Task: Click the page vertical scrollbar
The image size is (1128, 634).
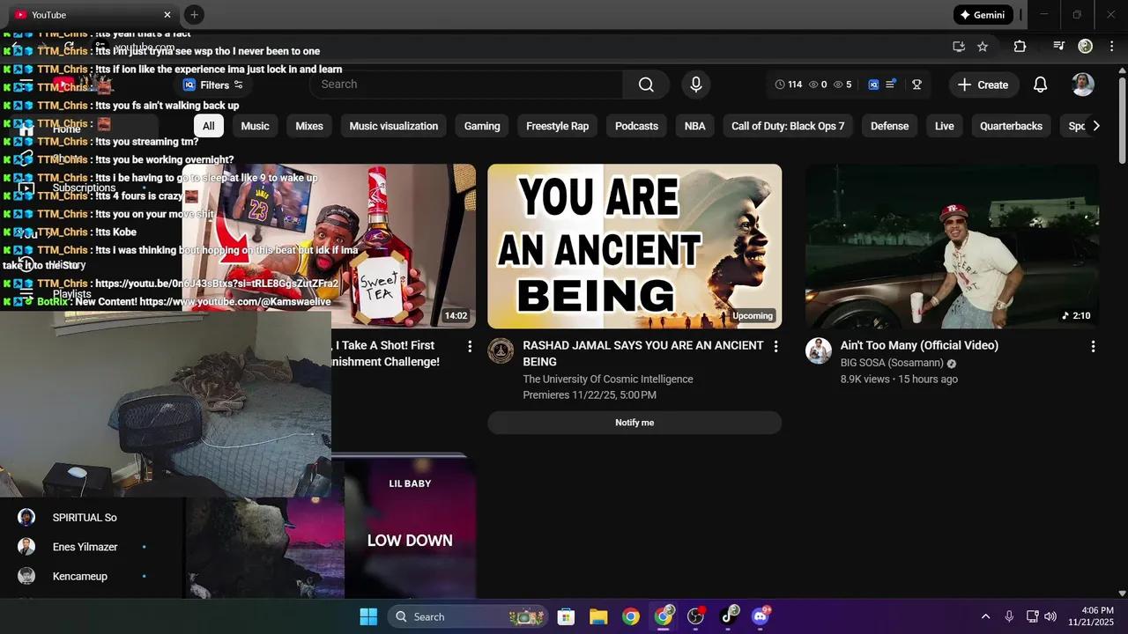Action: tap(1122, 119)
